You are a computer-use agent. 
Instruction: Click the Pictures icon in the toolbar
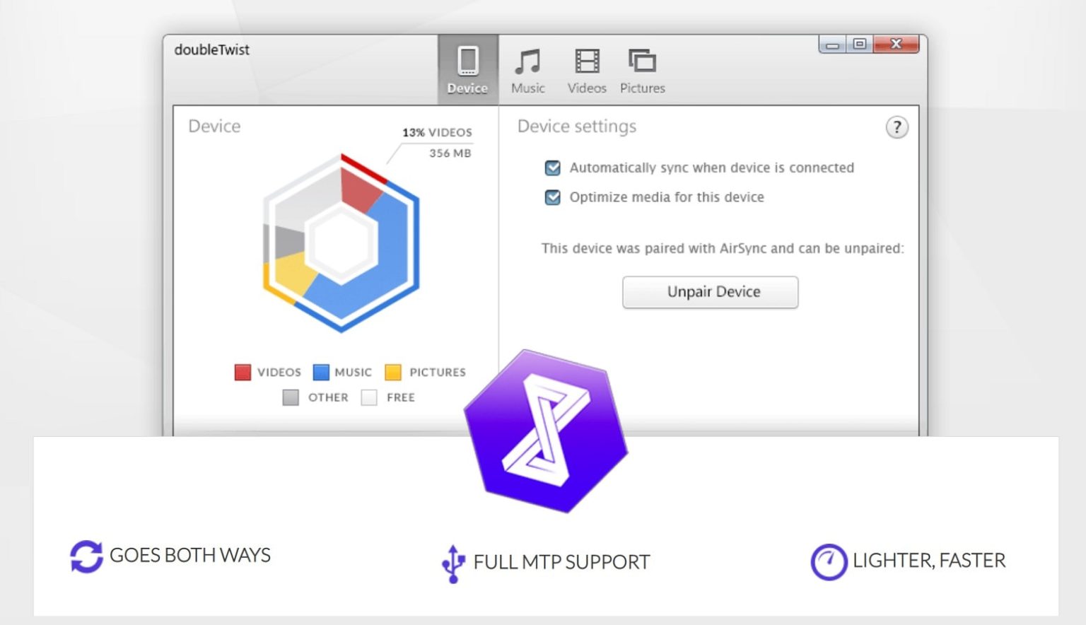[641, 62]
